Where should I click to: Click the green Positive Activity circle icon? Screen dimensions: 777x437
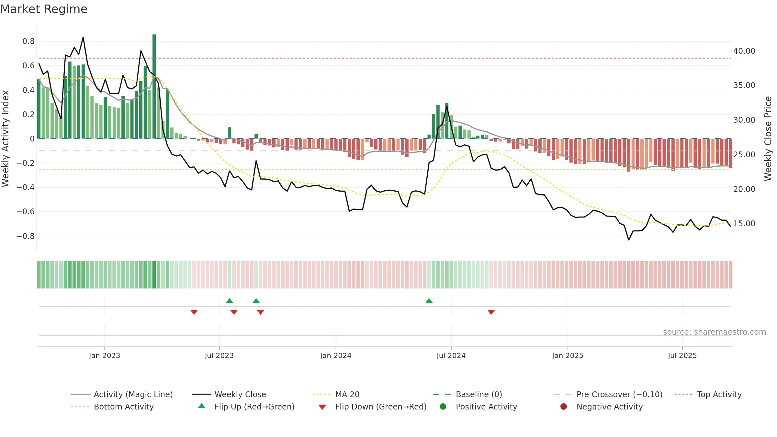coord(443,407)
